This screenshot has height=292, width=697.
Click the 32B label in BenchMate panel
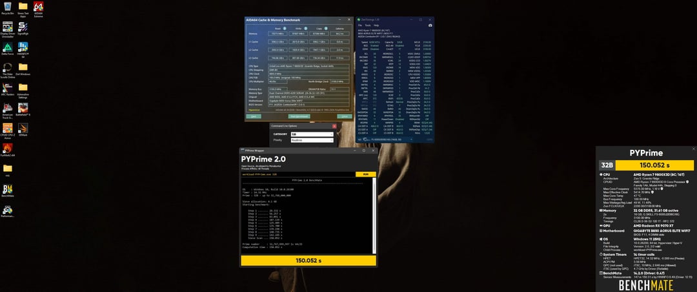[x=607, y=165]
